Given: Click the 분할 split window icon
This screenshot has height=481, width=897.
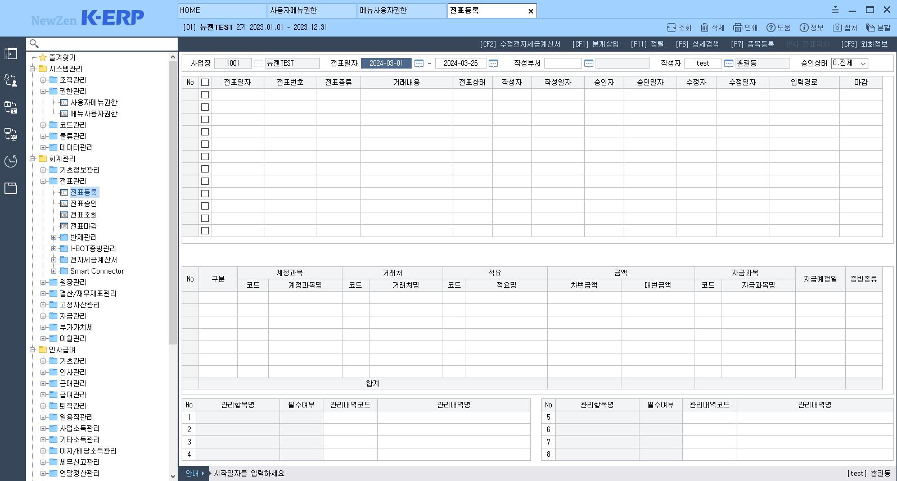Looking at the screenshot, I should [871, 28].
